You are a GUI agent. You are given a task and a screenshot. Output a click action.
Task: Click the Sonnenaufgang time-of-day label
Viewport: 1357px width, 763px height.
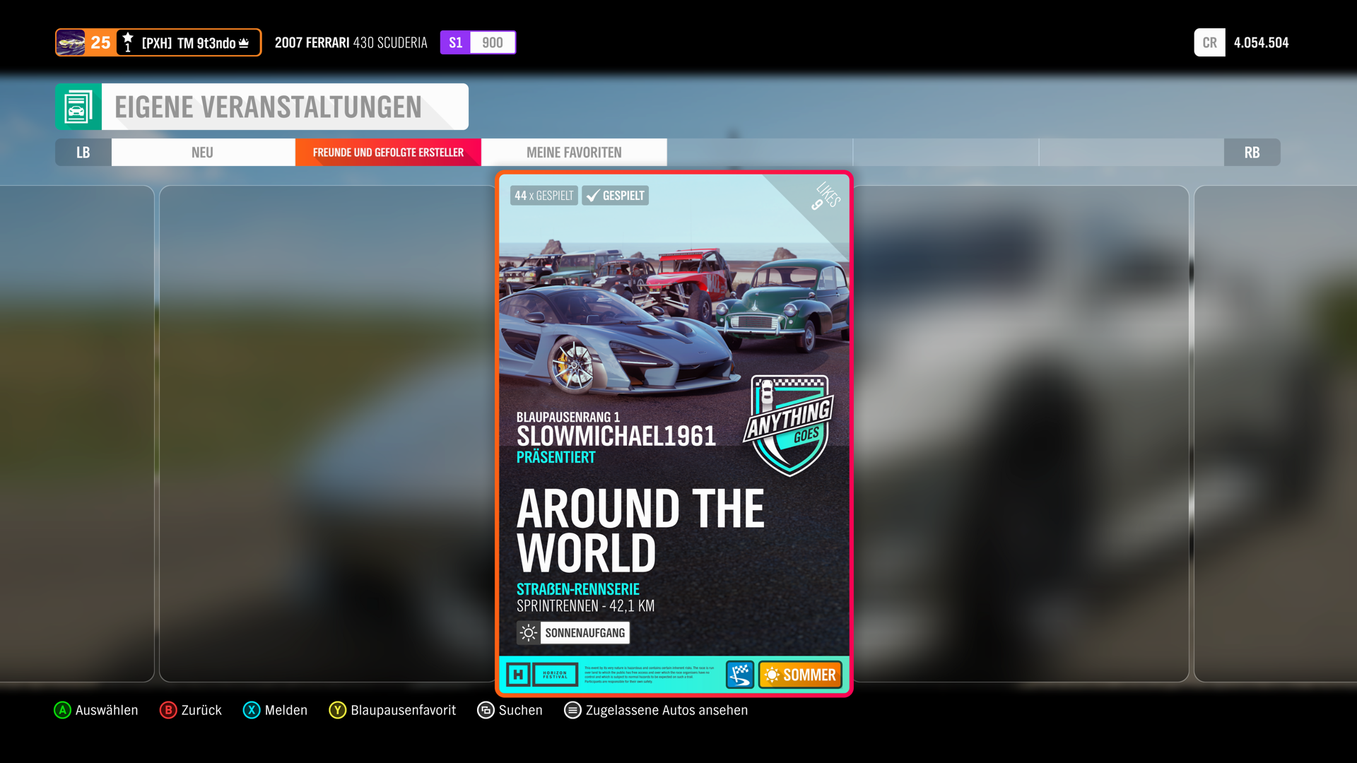[573, 633]
